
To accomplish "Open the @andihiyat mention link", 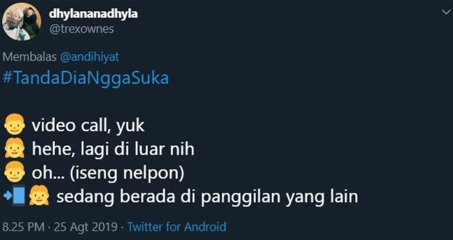I will coord(89,57).
